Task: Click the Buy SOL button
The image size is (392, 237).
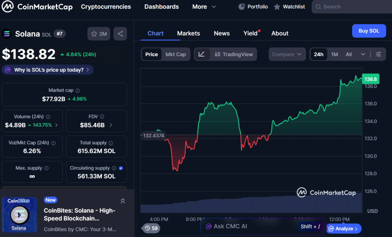Action: click(x=369, y=31)
